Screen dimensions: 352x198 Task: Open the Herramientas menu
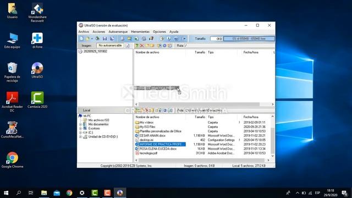140,32
